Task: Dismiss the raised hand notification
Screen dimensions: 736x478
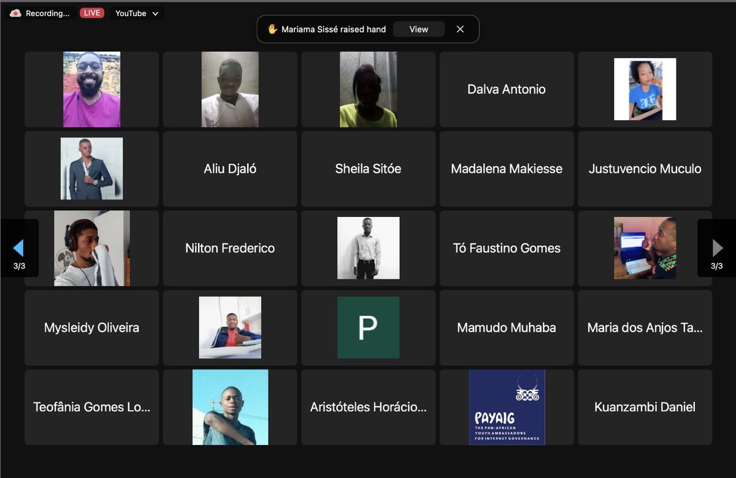Action: point(460,29)
